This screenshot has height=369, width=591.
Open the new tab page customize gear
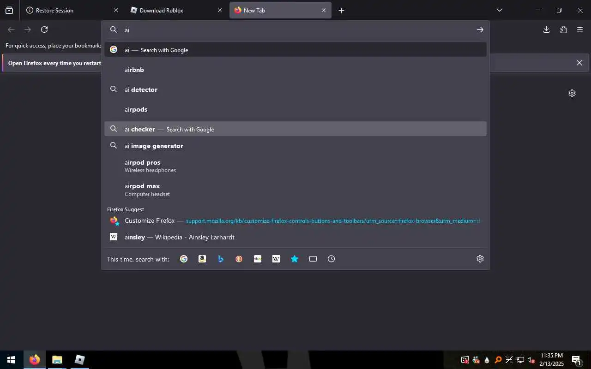tap(572, 93)
